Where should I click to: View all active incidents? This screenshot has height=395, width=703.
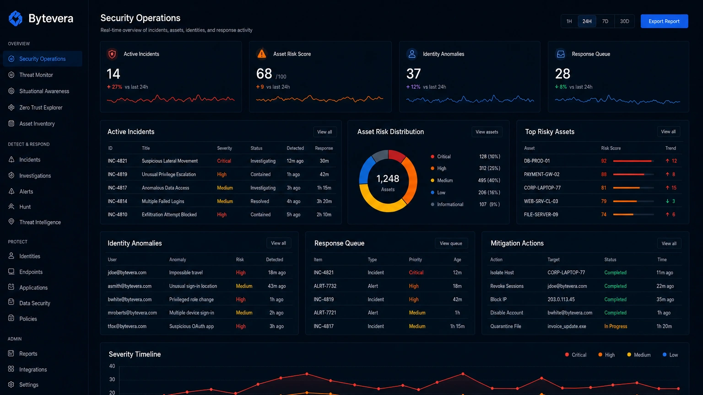pyautogui.click(x=325, y=132)
